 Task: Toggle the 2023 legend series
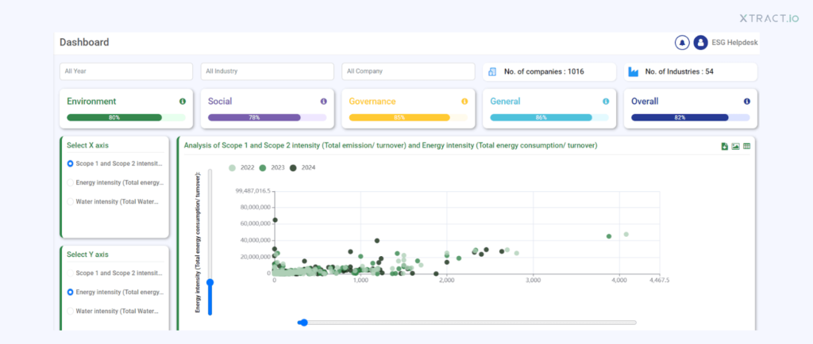(x=273, y=167)
